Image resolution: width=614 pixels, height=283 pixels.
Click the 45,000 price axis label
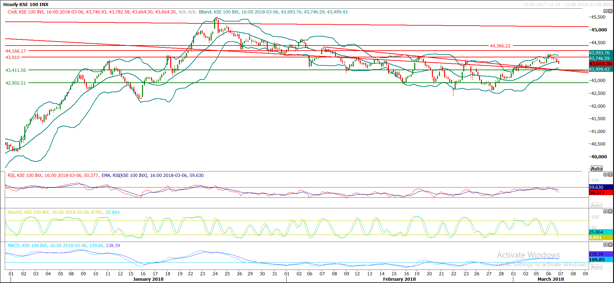coord(599,30)
